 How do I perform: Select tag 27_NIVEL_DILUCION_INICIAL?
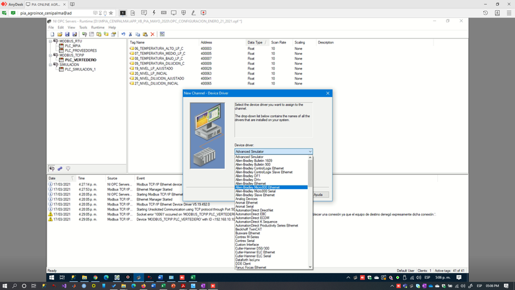[156, 83]
